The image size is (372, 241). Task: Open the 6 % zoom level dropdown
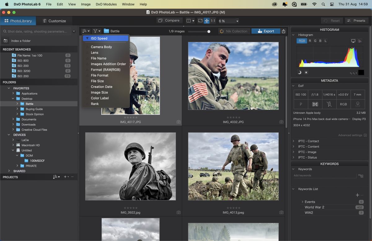click(x=228, y=21)
